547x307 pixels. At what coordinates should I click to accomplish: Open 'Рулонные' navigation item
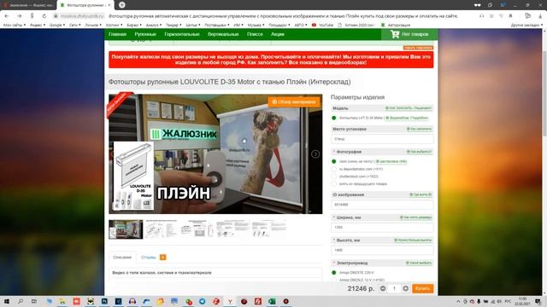click(145, 34)
